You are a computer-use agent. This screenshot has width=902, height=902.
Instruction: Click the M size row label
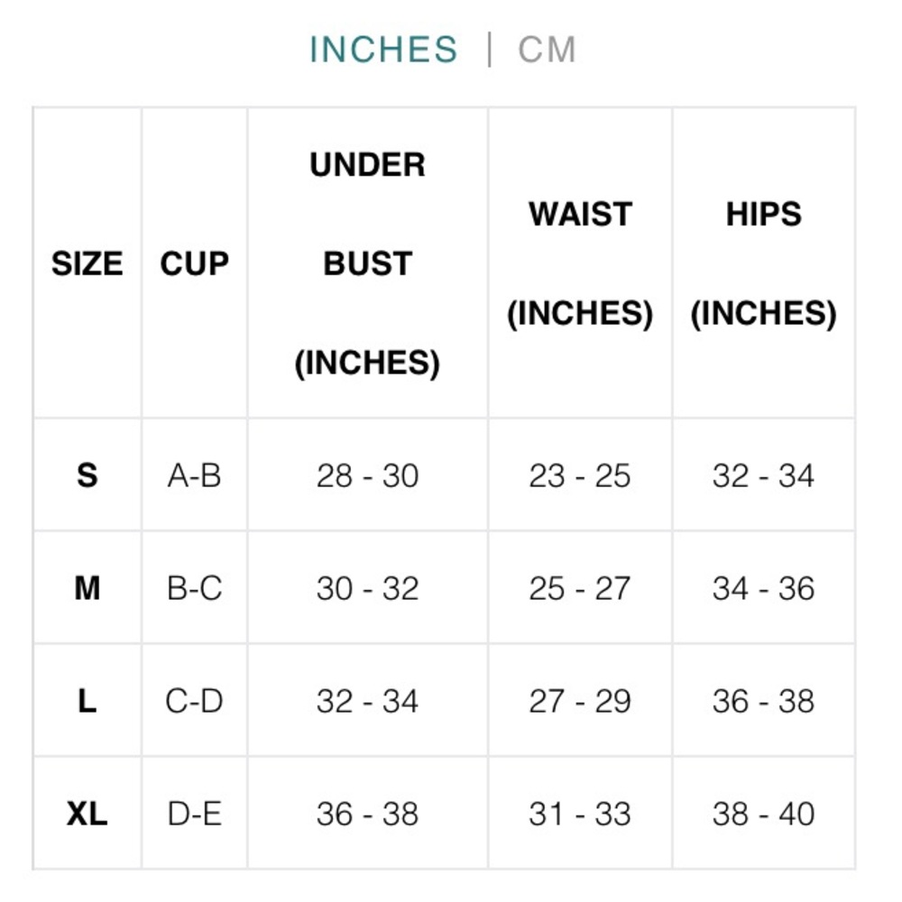click(87, 588)
